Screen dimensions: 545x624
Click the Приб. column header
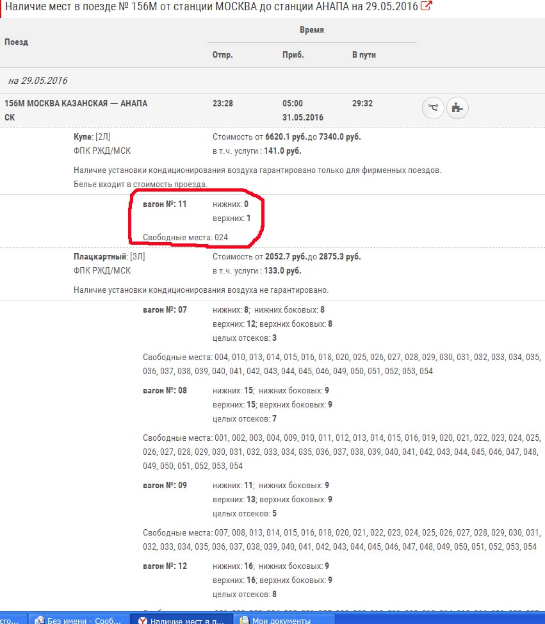293,55
